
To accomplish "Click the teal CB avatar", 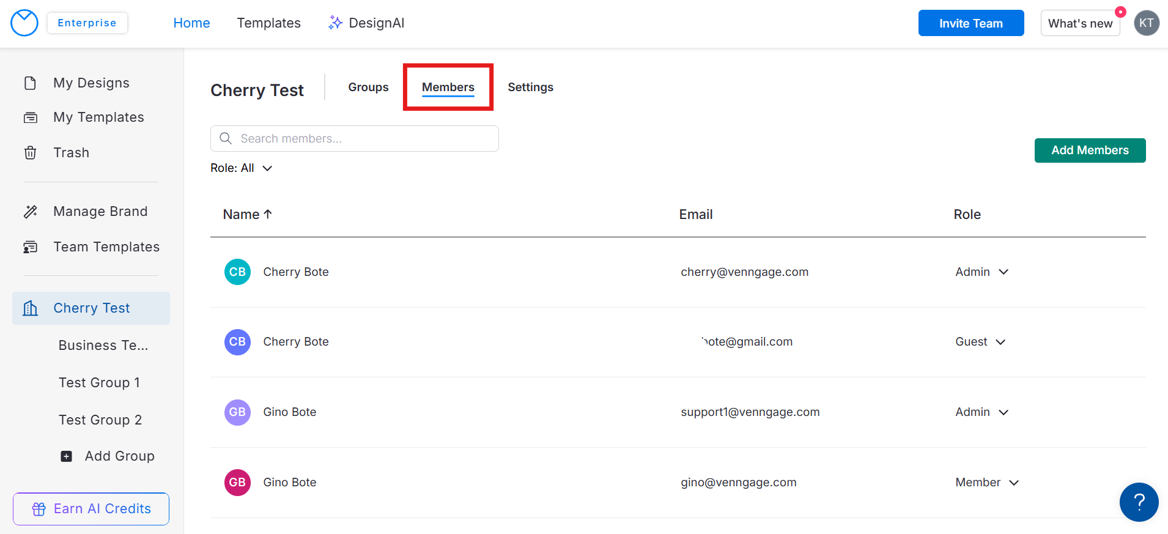I will click(x=237, y=272).
